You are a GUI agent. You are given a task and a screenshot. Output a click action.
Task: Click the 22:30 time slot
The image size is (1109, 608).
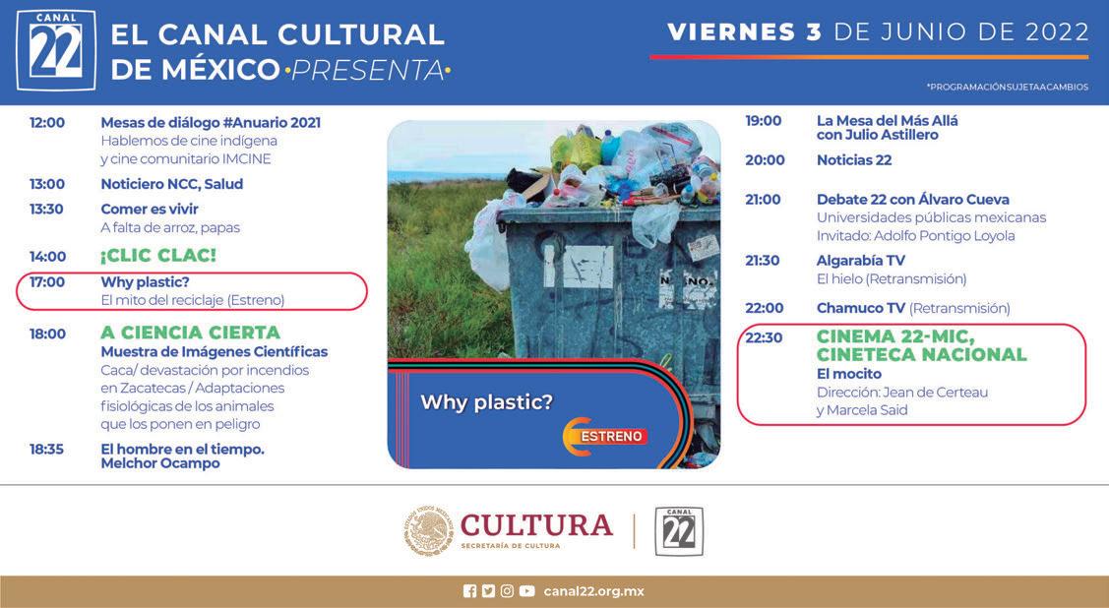pos(764,337)
